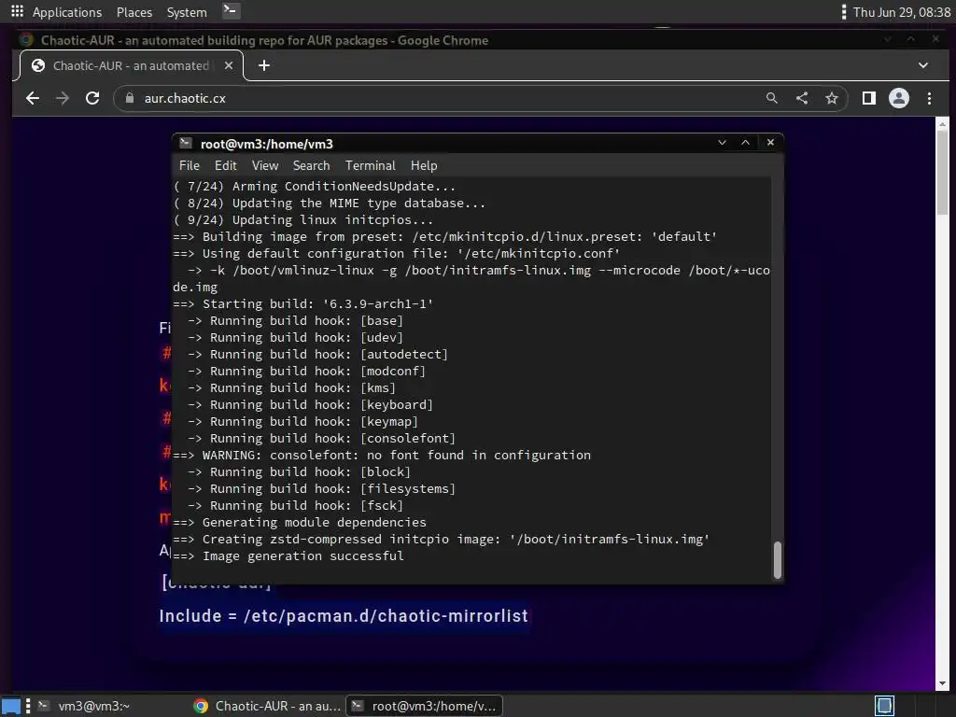Image resolution: width=956 pixels, height=717 pixels.
Task: Reload the Chaotic-AUR page
Action: (x=92, y=98)
